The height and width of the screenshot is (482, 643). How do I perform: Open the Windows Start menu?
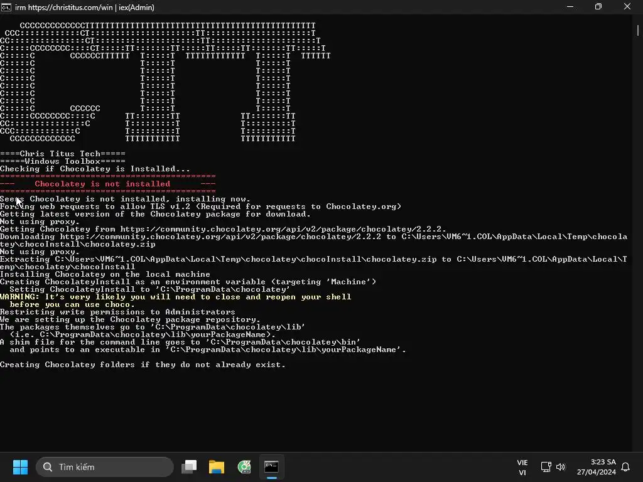[x=20, y=467]
